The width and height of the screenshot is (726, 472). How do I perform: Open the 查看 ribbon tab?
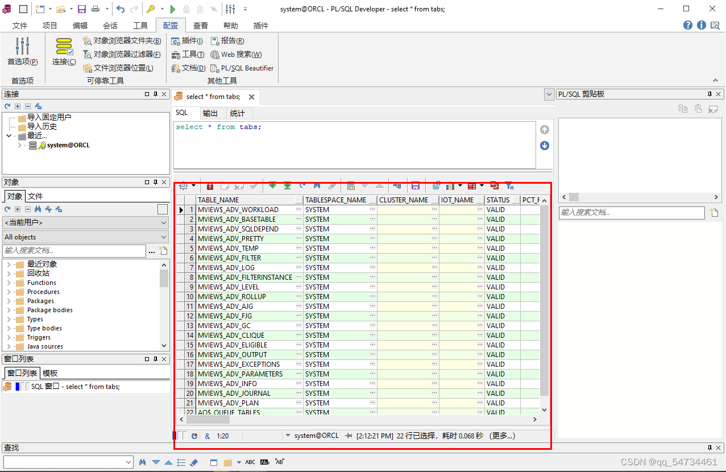pyautogui.click(x=201, y=26)
